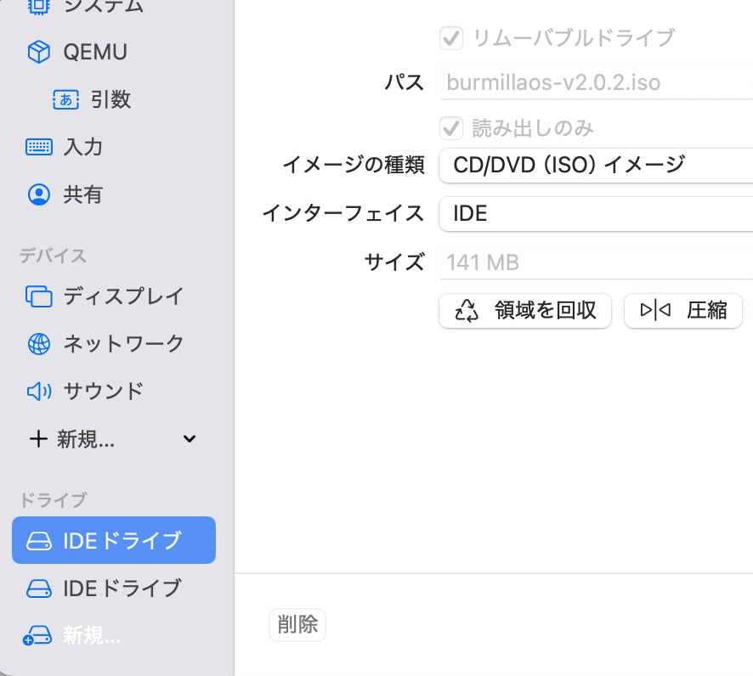Click the サイズ field showing 141 MB
This screenshot has height=676, width=753.
click(x=595, y=262)
